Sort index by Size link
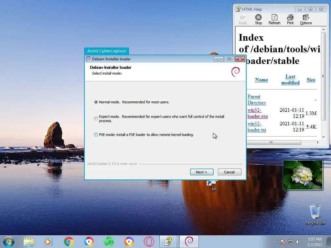 tap(311, 80)
